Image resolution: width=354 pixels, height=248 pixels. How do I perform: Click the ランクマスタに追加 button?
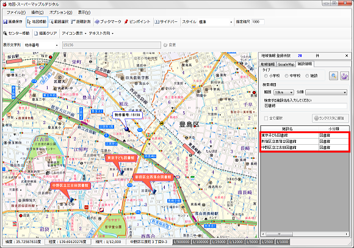click(x=330, y=118)
